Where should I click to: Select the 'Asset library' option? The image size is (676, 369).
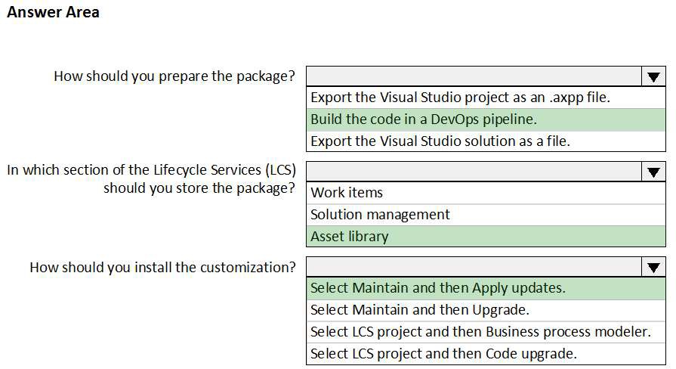pyautogui.click(x=350, y=237)
